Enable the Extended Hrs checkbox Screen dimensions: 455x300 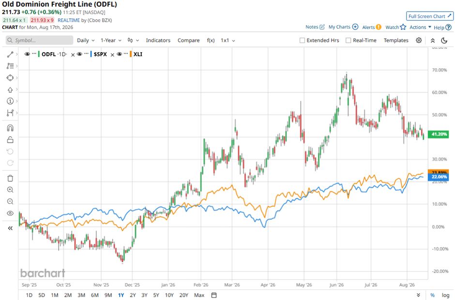pyautogui.click(x=302, y=40)
